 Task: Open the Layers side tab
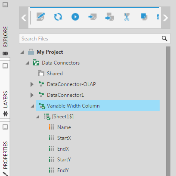(x=5, y=99)
